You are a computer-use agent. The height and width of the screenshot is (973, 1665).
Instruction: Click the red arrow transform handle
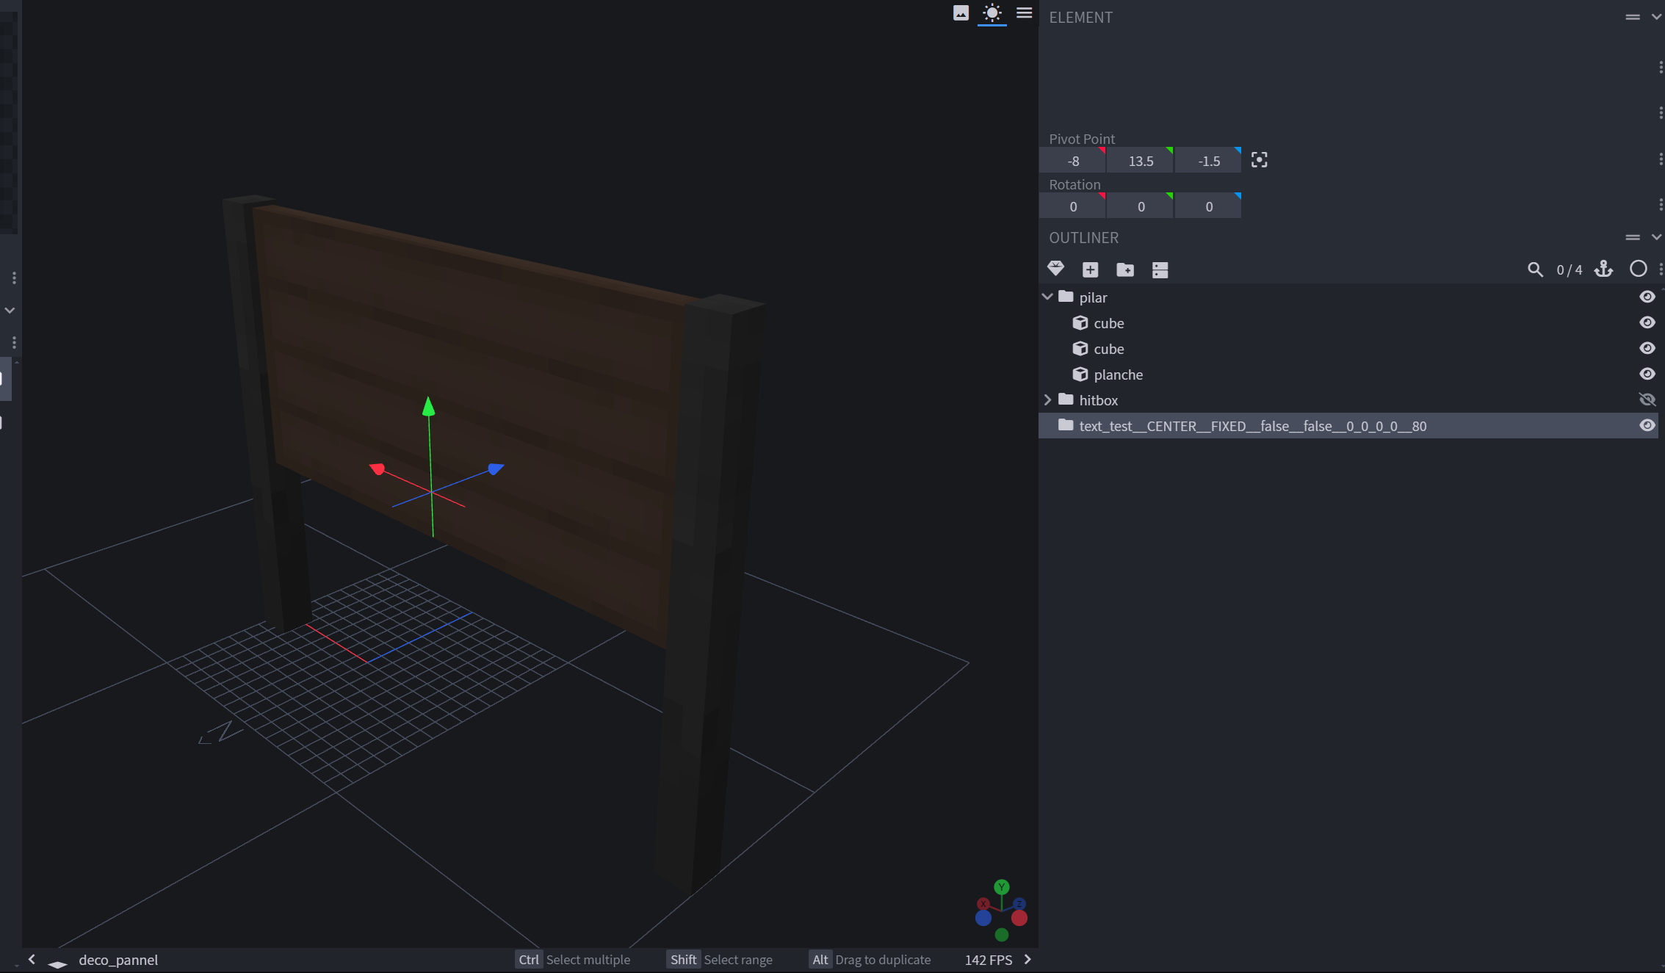(x=378, y=469)
